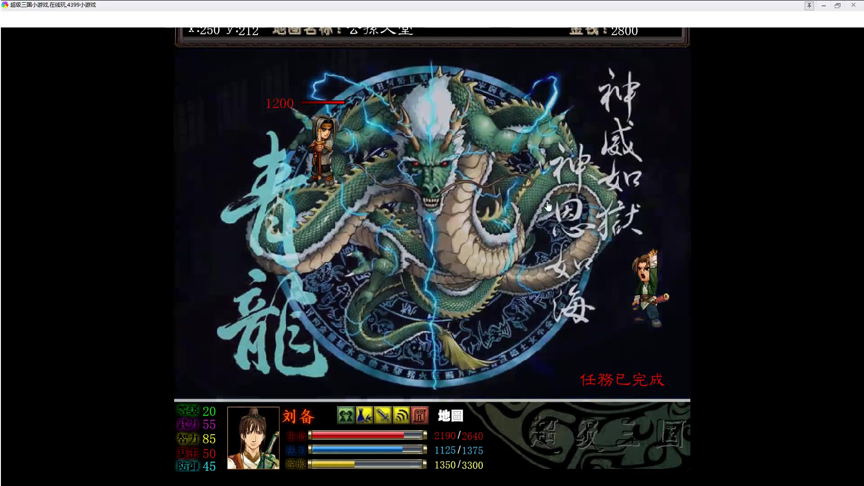Click the mana value 1125/1375
864x486 pixels.
[x=459, y=450]
